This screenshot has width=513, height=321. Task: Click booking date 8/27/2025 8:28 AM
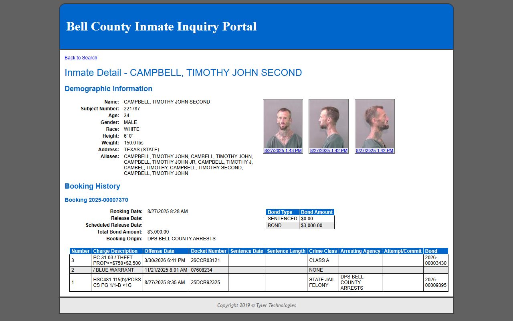(x=168, y=211)
